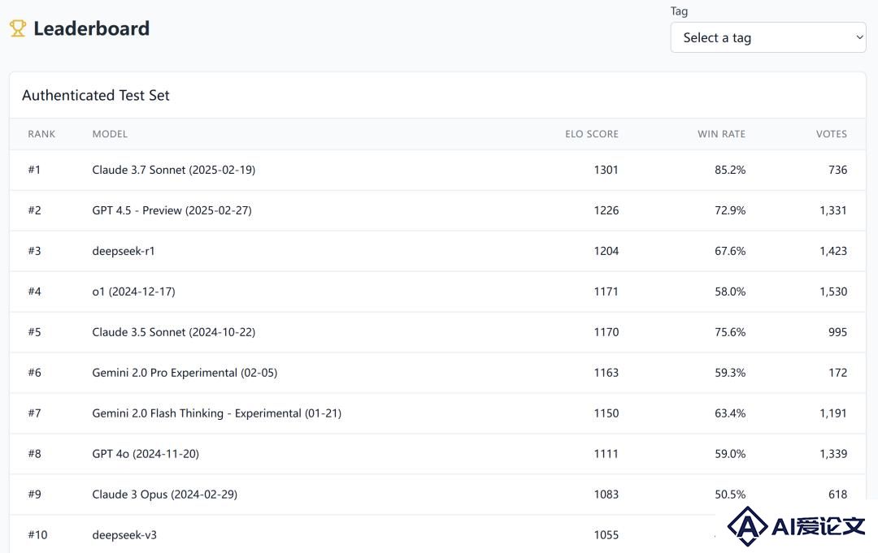878x553 pixels.
Task: Select the Elo score 1163
Action: (x=606, y=373)
